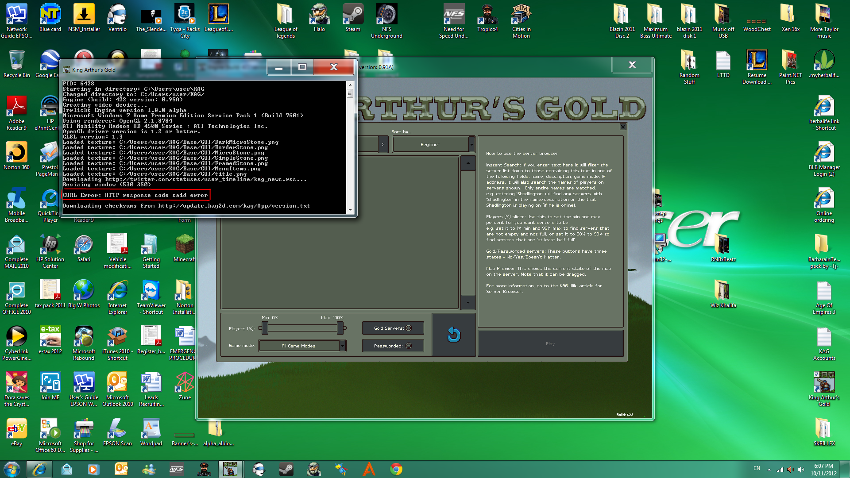The width and height of the screenshot is (850, 478).
Task: Open the KAG Accounts text file
Action: click(824, 343)
